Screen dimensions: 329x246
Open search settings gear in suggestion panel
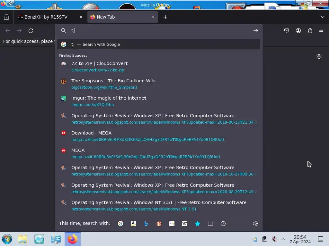tap(255, 224)
